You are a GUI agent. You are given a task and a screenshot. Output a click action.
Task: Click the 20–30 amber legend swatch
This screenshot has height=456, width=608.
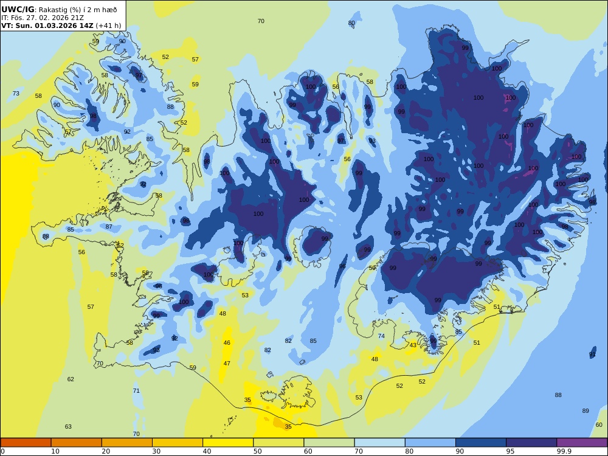click(x=127, y=443)
